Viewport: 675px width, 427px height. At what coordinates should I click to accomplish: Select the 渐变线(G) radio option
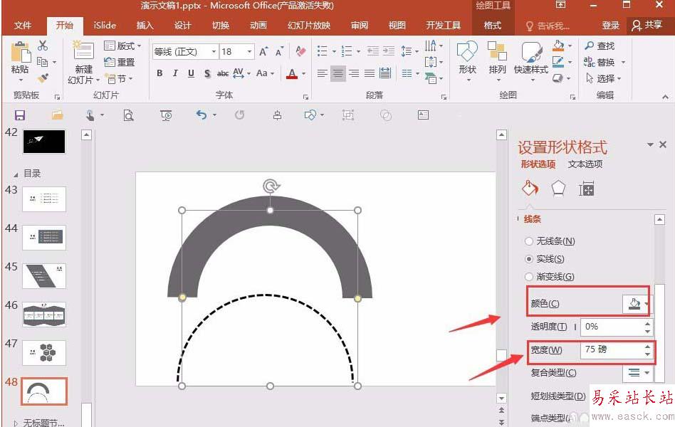click(x=550, y=277)
